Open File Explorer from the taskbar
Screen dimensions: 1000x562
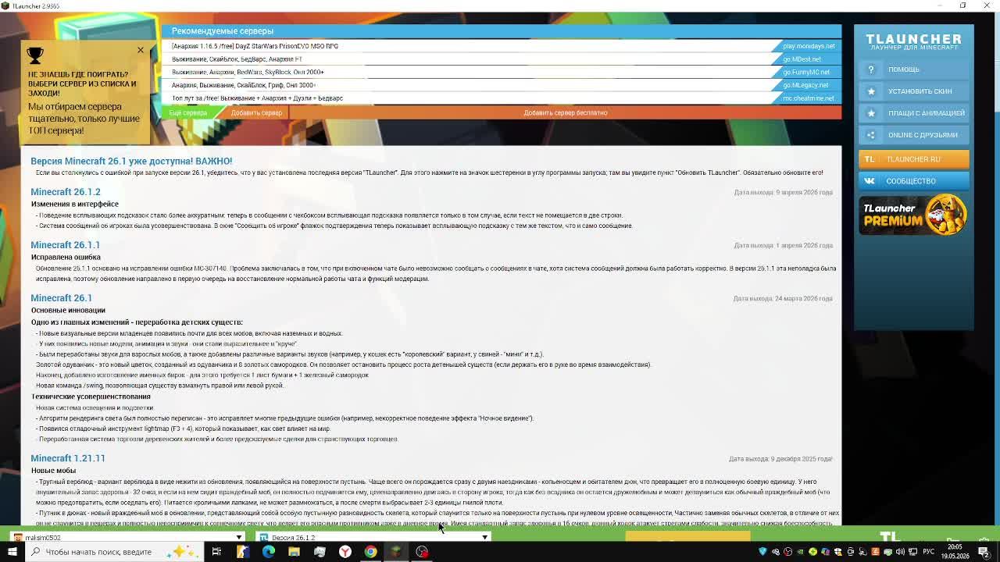[294, 552]
